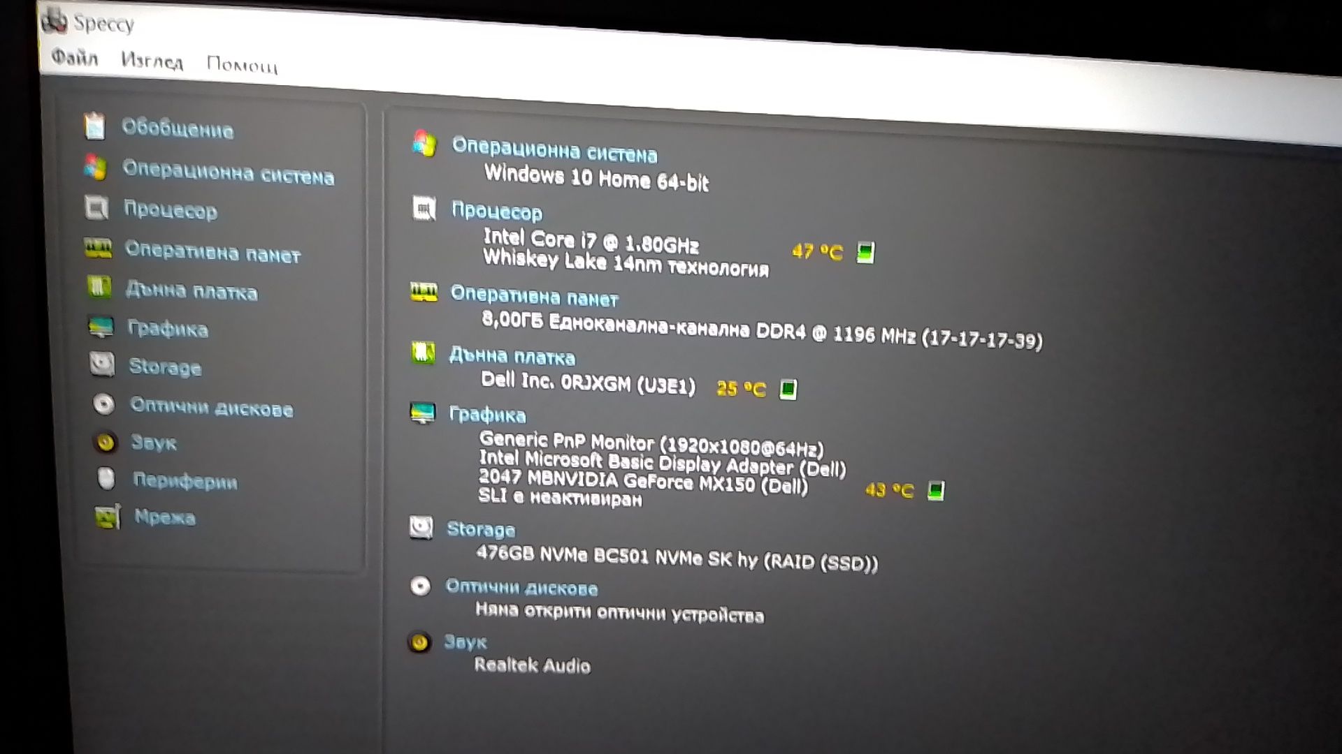Click the motherboard icon in summary
This screenshot has width=1342, height=754.
423,353
